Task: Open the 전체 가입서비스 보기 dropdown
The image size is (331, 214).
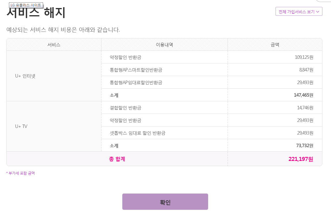Action: click(299, 11)
